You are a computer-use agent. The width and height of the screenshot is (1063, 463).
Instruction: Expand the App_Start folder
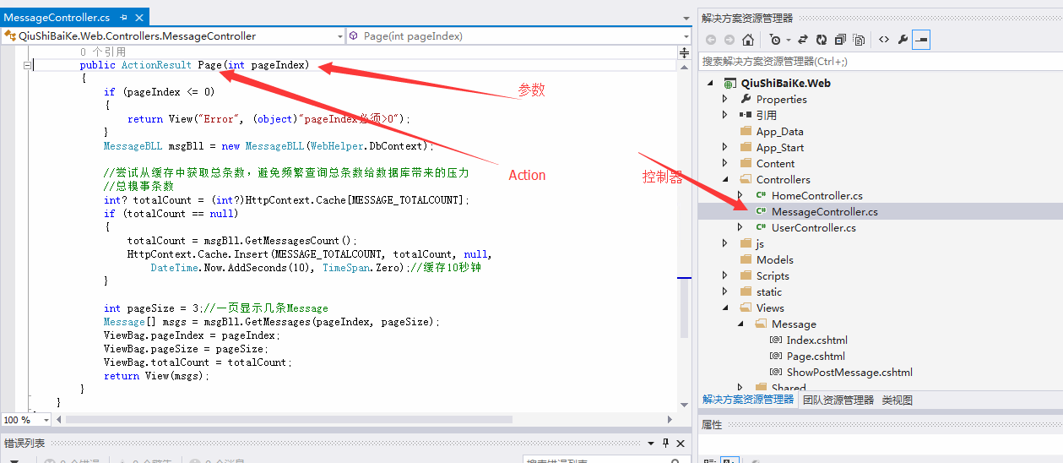tap(724, 147)
